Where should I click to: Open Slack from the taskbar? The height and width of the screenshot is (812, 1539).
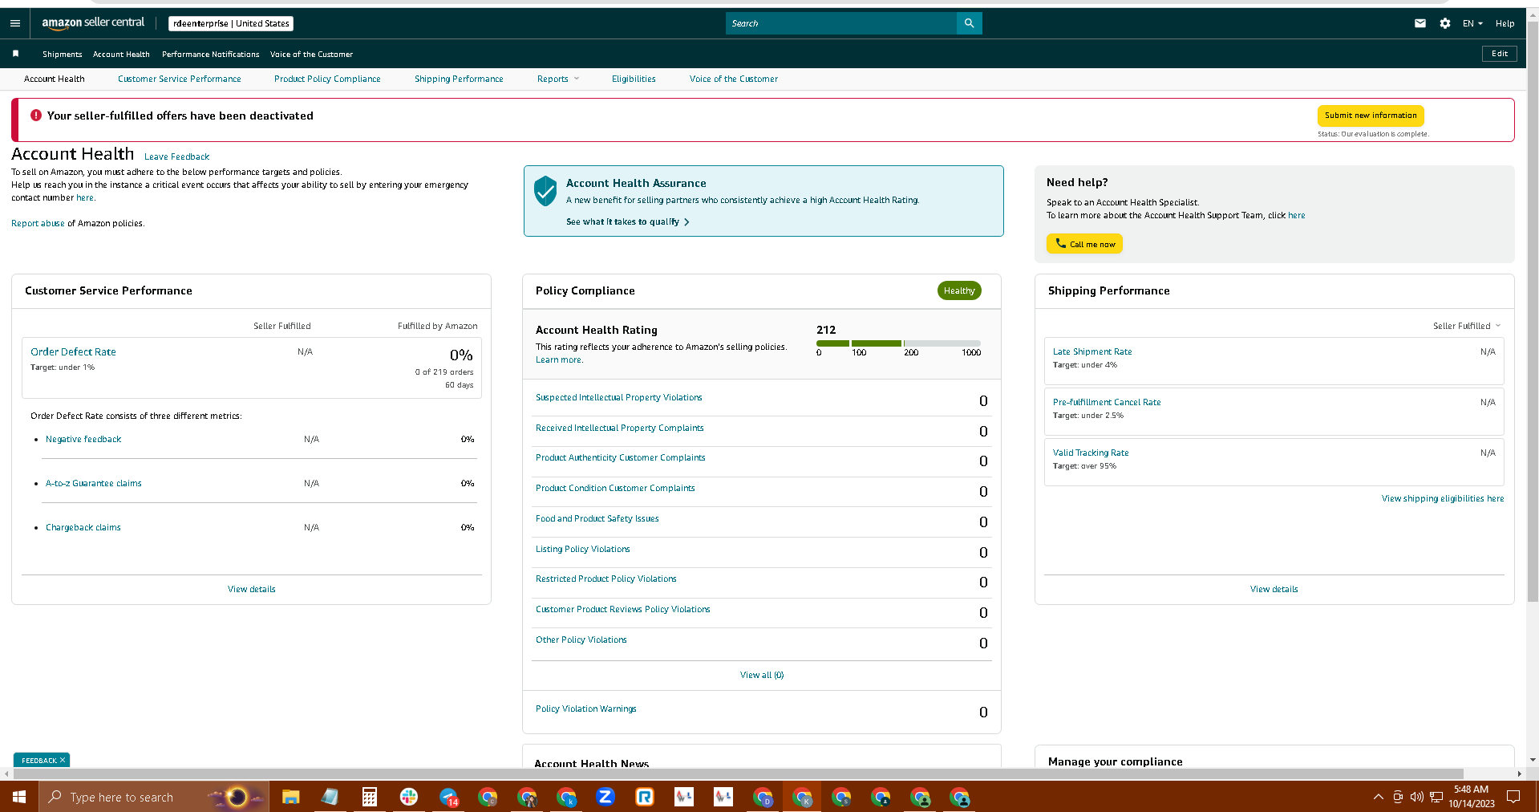409,797
